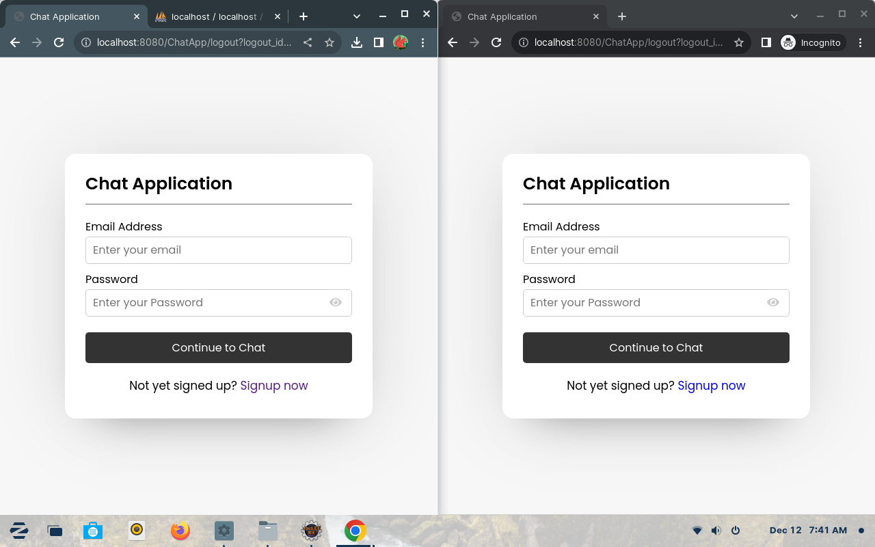Click the Email Address field in the left form
This screenshot has width=875, height=547.
click(219, 250)
